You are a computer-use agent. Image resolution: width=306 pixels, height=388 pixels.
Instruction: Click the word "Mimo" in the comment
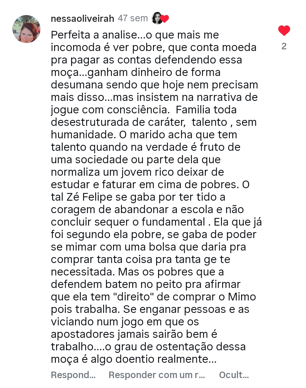click(242, 297)
